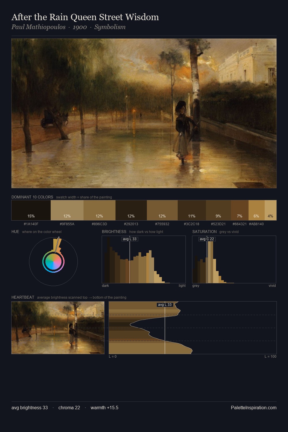Click the swatch width caption text
This screenshot has height=432, width=288.
click(84, 197)
